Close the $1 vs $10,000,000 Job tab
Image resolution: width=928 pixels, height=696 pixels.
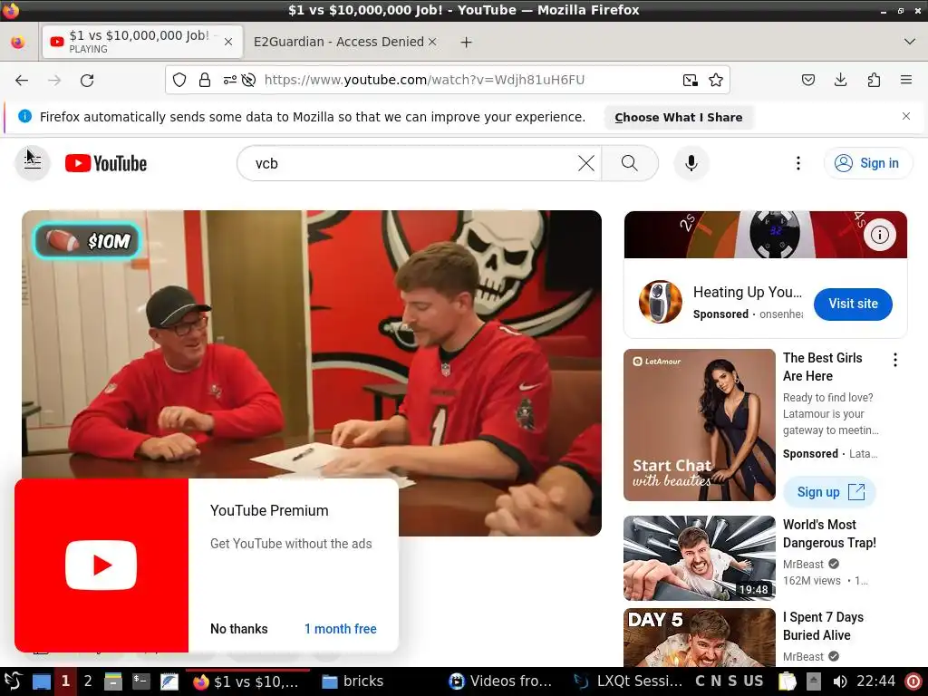coord(228,42)
